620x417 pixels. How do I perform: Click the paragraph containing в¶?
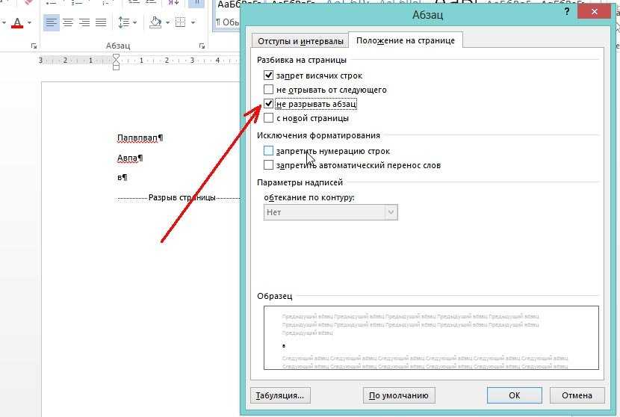122,177
